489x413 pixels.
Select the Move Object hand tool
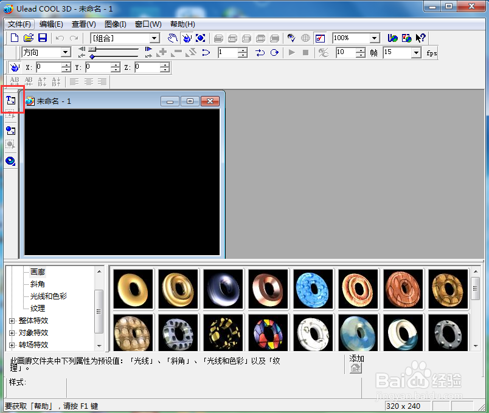point(173,38)
